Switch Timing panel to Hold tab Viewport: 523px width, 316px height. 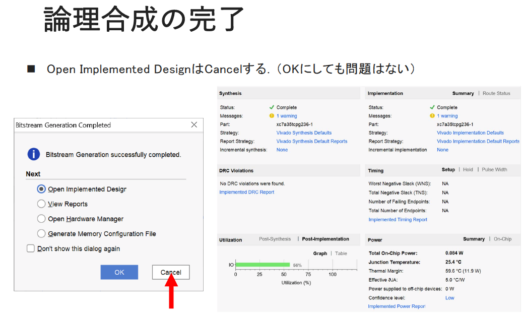coord(468,170)
